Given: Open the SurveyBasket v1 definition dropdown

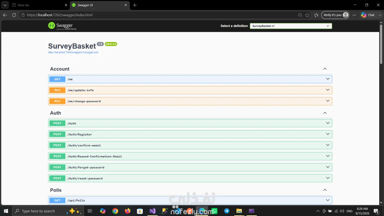Looking at the screenshot, I should (291, 26).
